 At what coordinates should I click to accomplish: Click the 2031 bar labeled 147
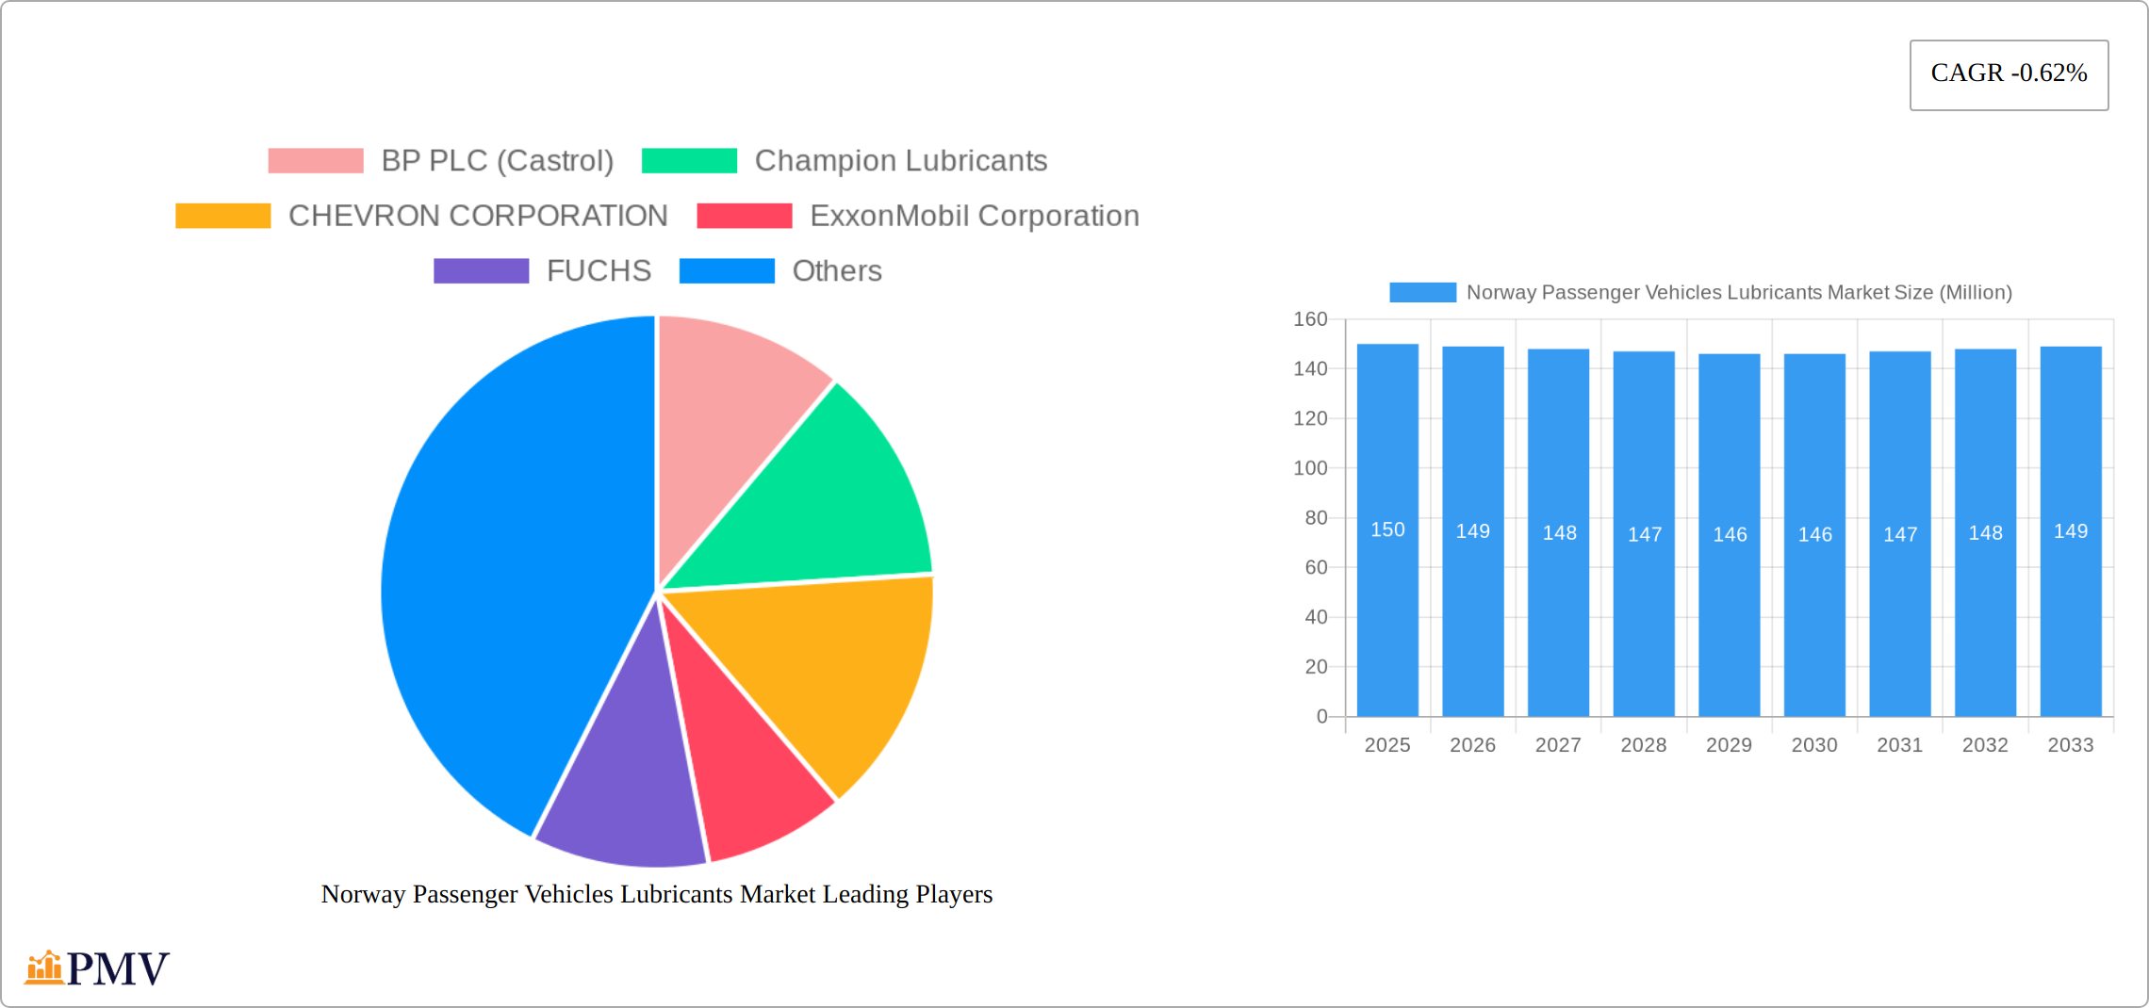pos(1900,534)
